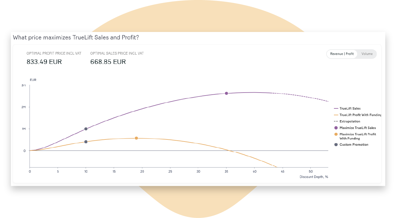The width and height of the screenshot is (396, 218).
Task: Click the purple Maximize TrueLift Sales legend dot
Action: click(x=336, y=128)
